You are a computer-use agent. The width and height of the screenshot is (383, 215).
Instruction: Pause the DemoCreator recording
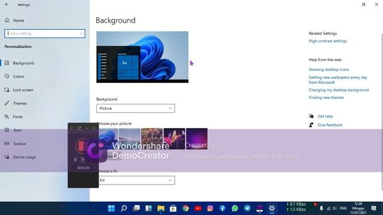click(75, 159)
